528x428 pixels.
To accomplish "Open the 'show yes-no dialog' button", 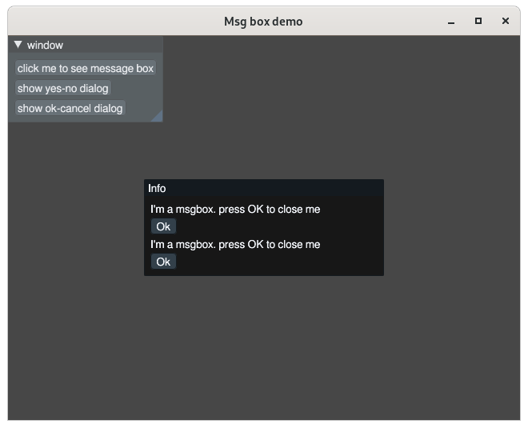I will (x=63, y=88).
